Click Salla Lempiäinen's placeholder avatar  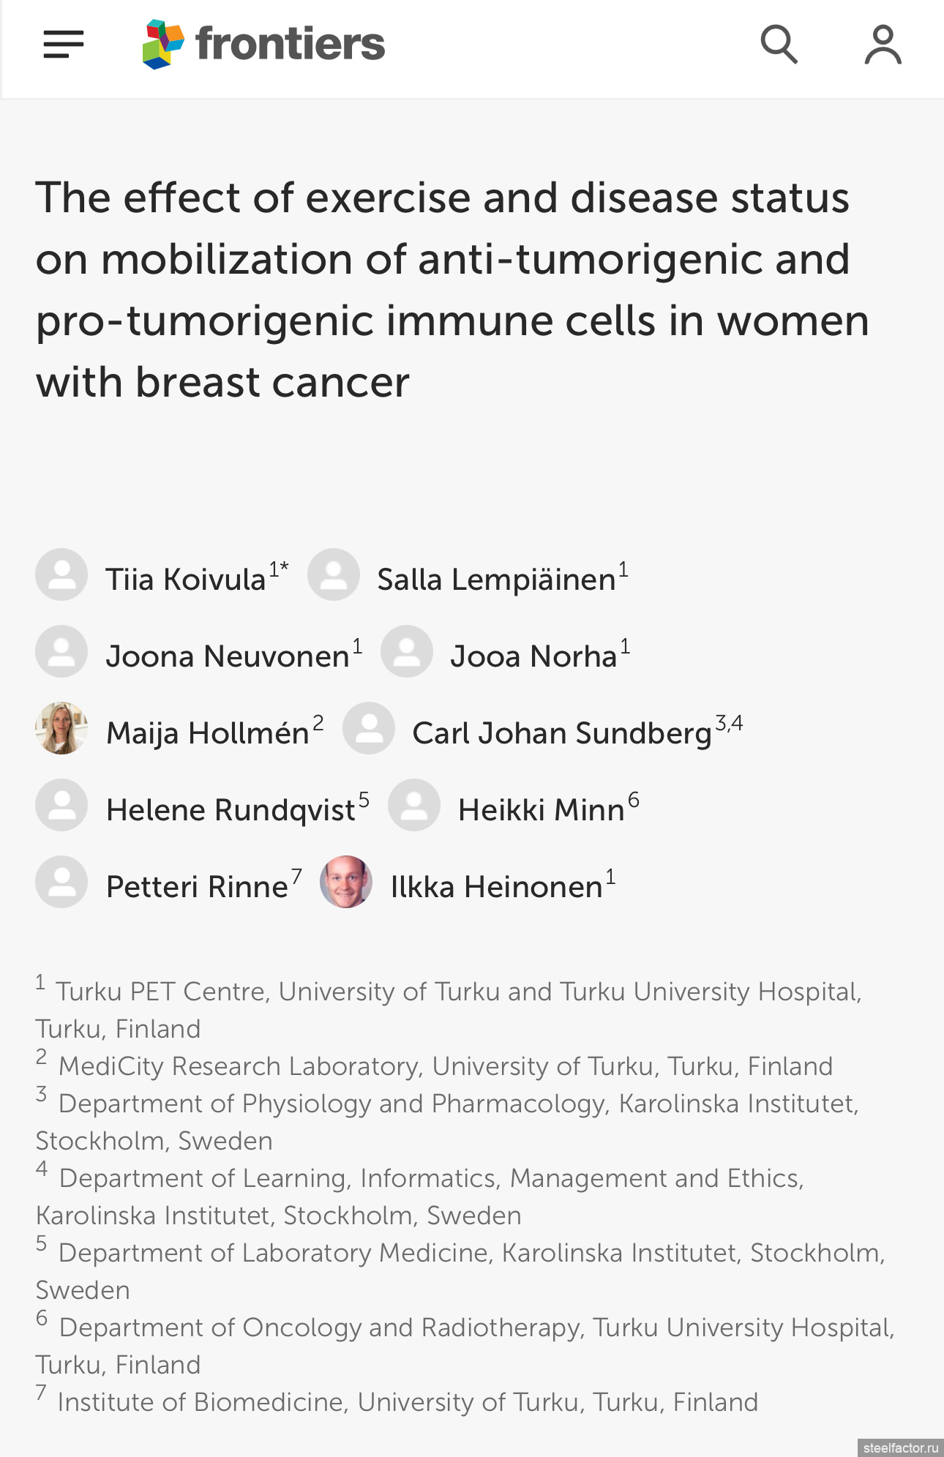[x=334, y=574]
